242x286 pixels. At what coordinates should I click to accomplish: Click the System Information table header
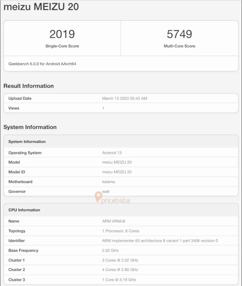(x=27, y=142)
